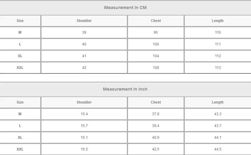Click the chest value 42.5 cell
251x155 pixels.
tap(156, 149)
